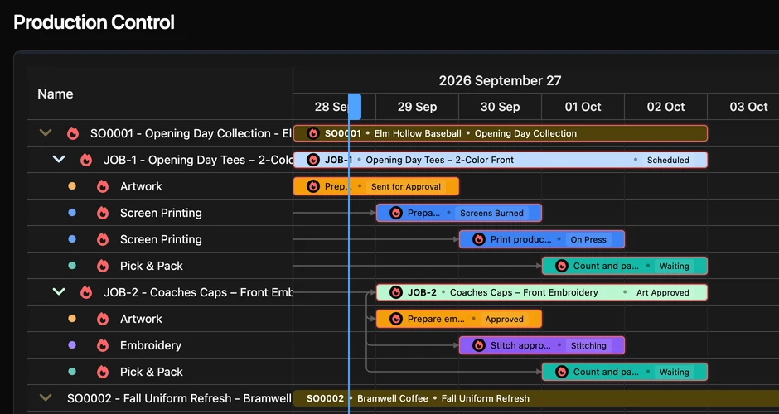The width and height of the screenshot is (779, 414).
Task: Click teal dot on JOB-2 Pick & Pack row
Action: point(72,371)
